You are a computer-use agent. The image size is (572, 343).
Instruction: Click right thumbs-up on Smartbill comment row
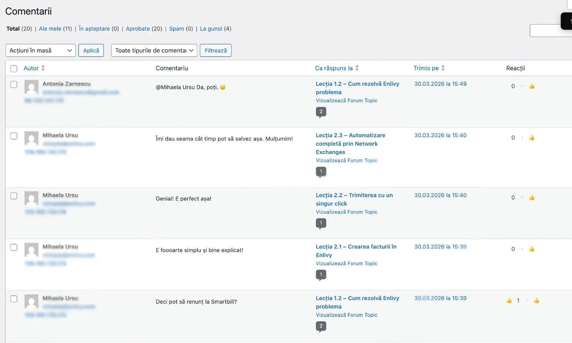coord(536,300)
